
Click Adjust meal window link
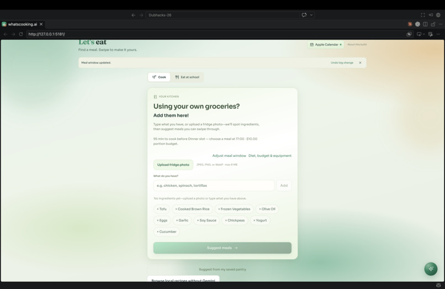229,156
